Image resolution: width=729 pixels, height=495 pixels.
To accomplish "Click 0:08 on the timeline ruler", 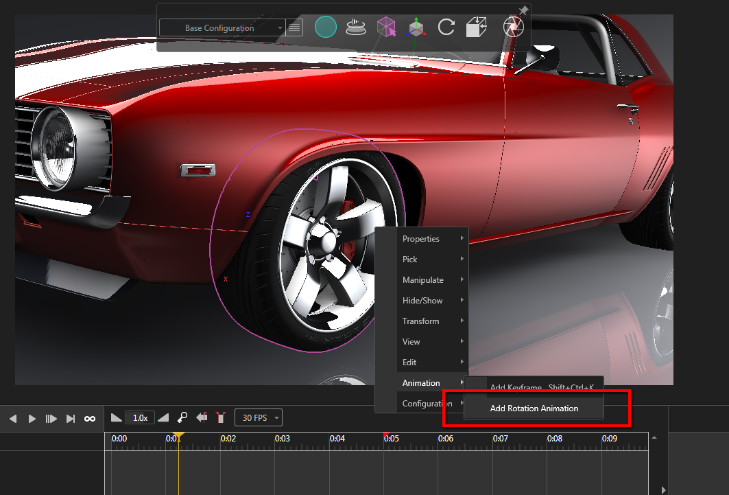I will (555, 438).
